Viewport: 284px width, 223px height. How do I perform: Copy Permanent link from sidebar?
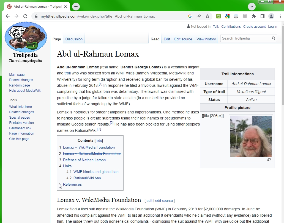pos(20,128)
